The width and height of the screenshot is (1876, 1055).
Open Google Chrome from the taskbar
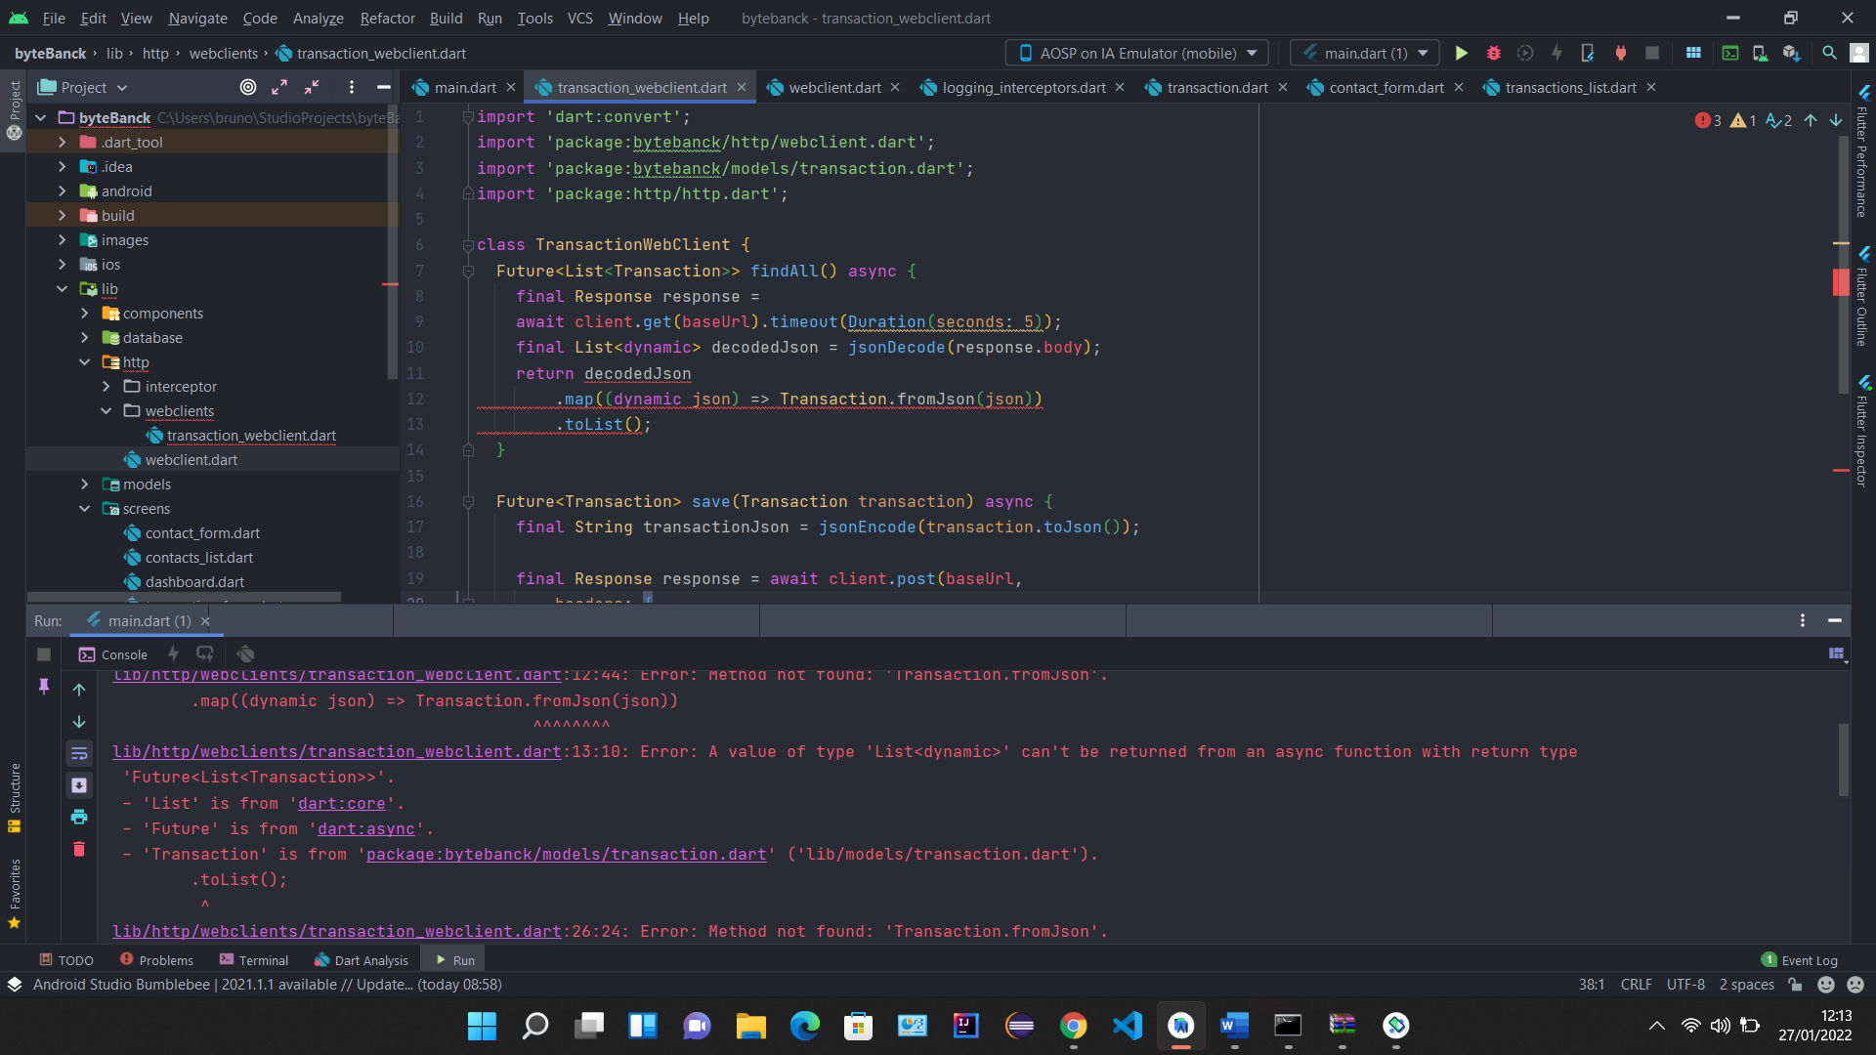[1073, 1025]
